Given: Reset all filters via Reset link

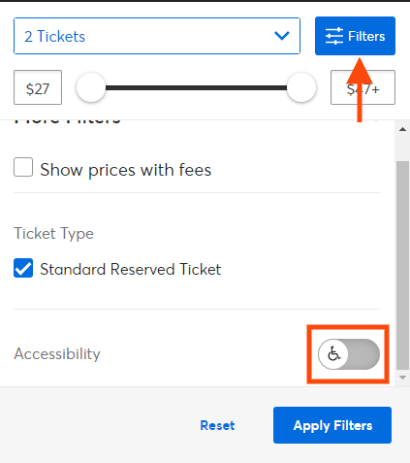Looking at the screenshot, I should pyautogui.click(x=217, y=425).
